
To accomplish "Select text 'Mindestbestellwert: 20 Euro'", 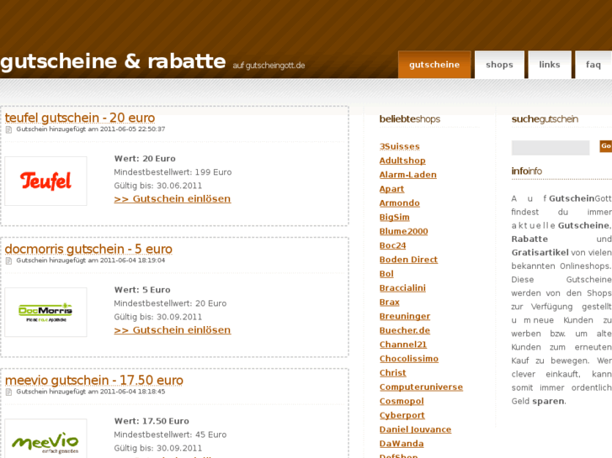I will coord(170,303).
